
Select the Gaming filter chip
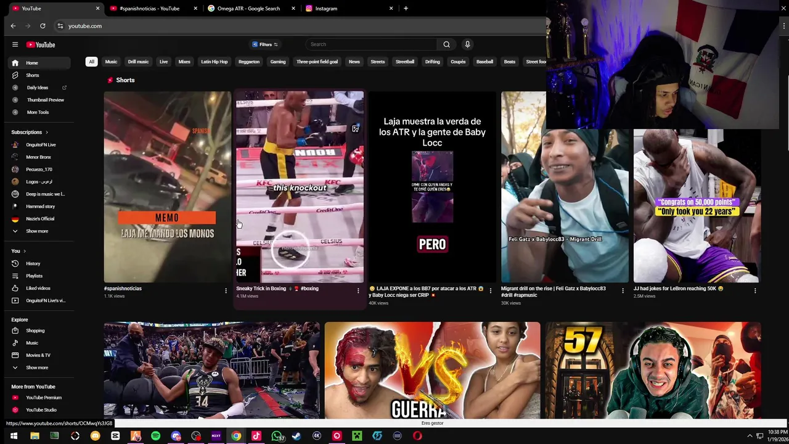click(278, 62)
